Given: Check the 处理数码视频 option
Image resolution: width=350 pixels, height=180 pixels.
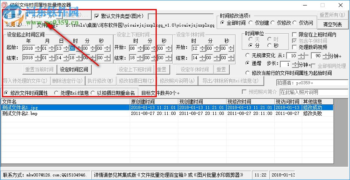Looking at the screenshot, I should coord(294,47).
